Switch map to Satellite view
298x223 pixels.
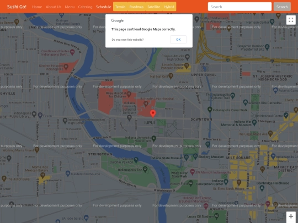click(154, 7)
